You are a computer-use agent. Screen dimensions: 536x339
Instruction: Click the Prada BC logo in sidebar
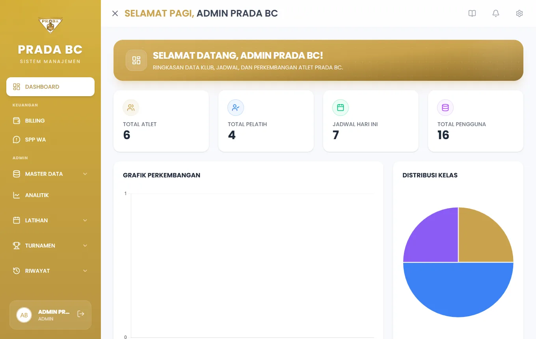50,26
